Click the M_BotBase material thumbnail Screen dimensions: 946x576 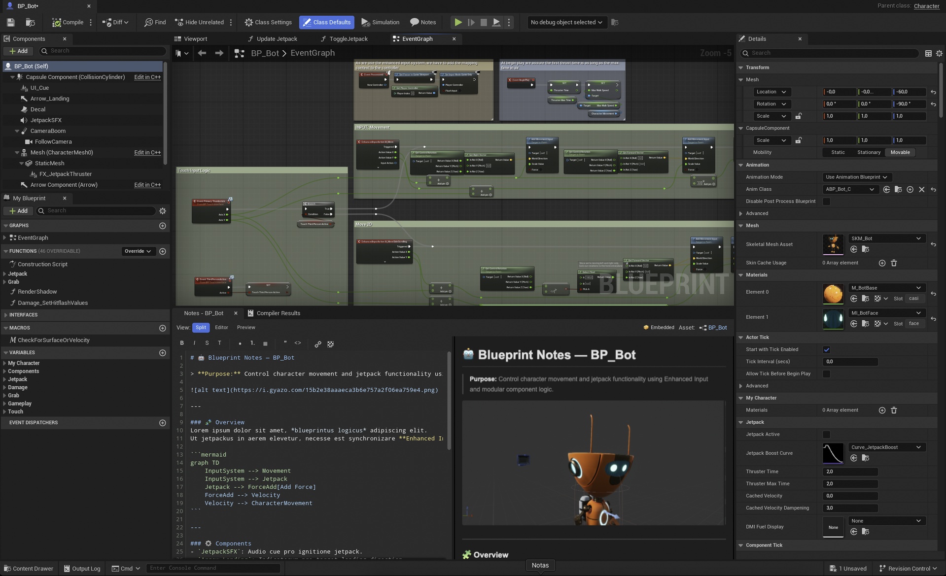point(833,293)
